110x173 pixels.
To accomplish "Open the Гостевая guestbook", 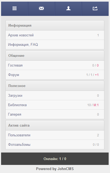I will (x=55, y=65).
